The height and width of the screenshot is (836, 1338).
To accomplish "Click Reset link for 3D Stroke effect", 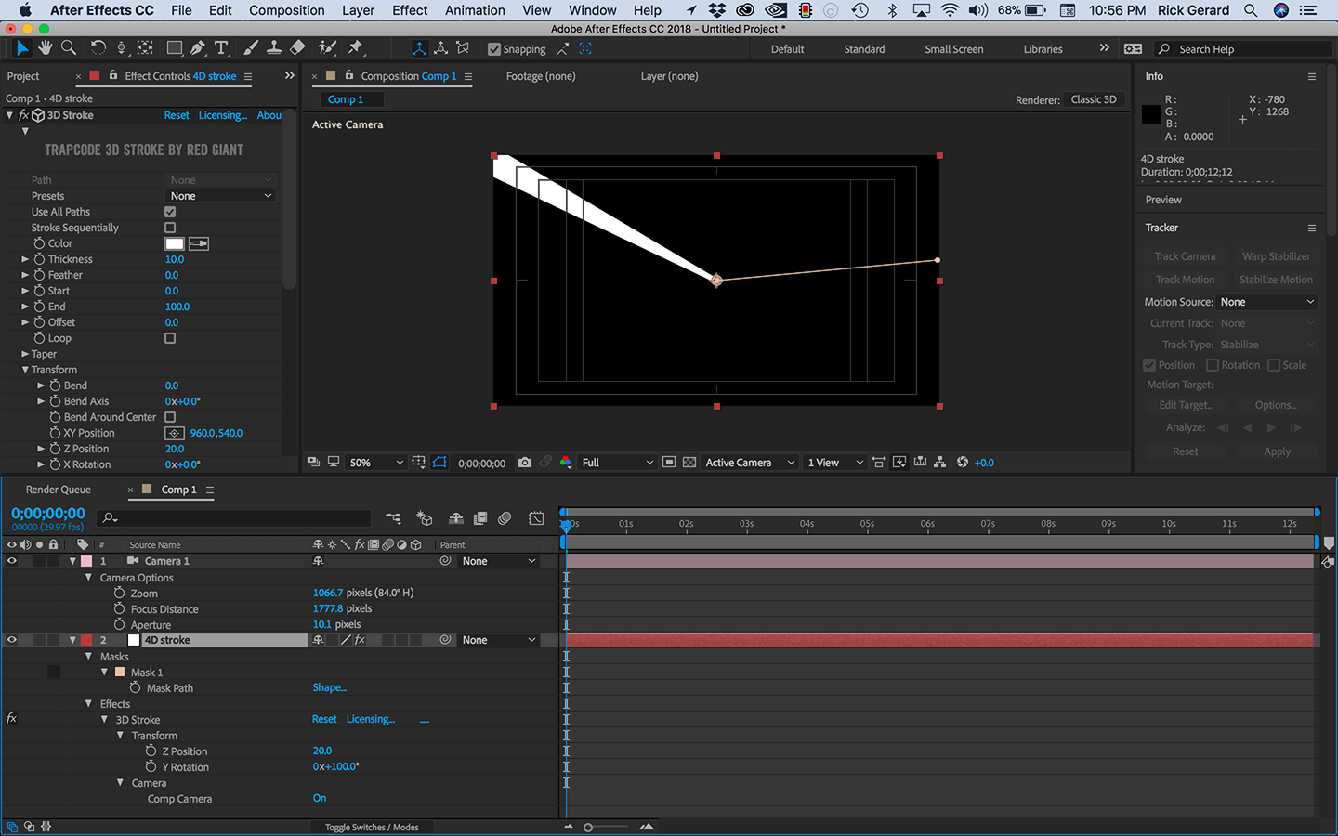I will pos(177,115).
